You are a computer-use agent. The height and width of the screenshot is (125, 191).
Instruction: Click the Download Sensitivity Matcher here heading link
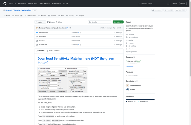tap(76, 60)
